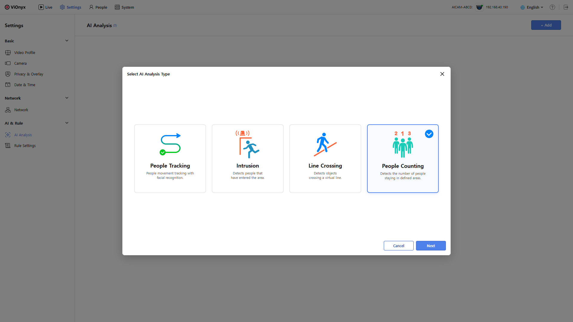Click the logout icon in top bar

[566, 7]
